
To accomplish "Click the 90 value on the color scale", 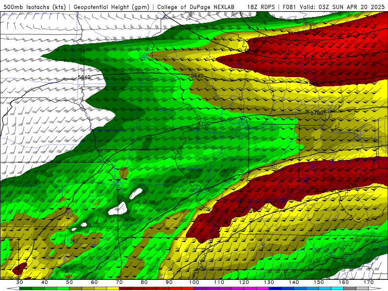I will point(169,282).
